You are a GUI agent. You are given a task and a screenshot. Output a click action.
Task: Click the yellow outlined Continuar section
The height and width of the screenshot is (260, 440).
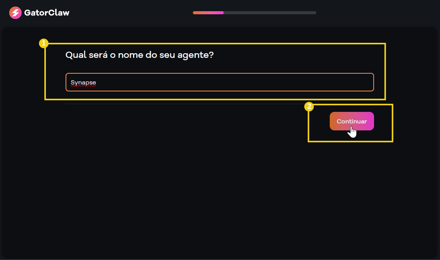click(350, 123)
